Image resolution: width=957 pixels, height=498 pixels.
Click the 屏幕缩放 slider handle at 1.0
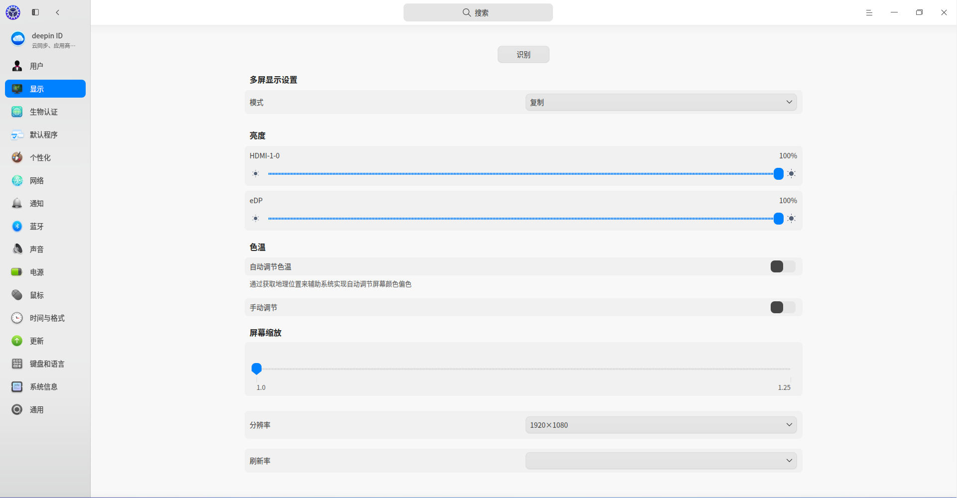[257, 369]
